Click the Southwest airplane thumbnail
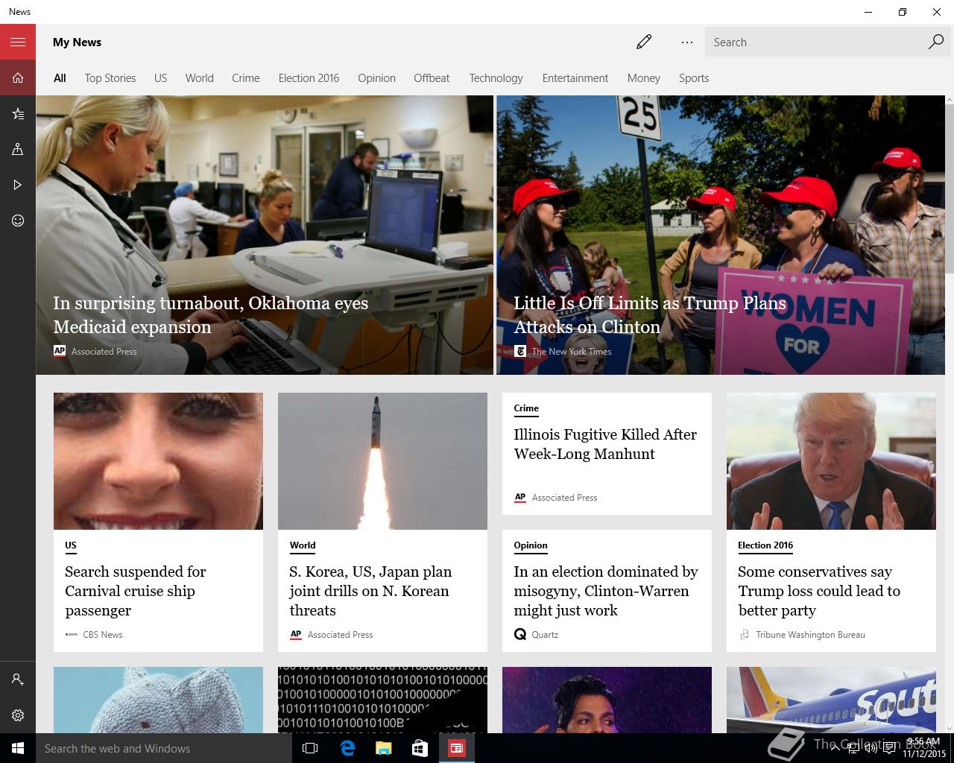 click(831, 700)
